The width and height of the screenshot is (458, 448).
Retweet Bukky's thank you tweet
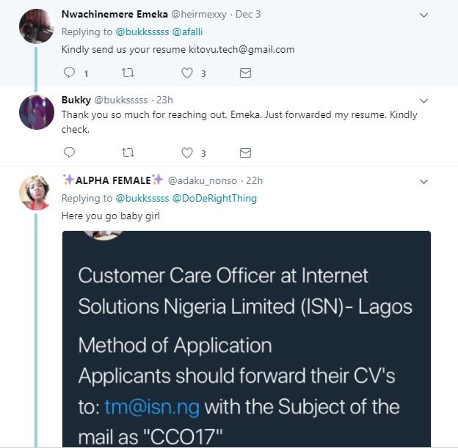(x=128, y=153)
